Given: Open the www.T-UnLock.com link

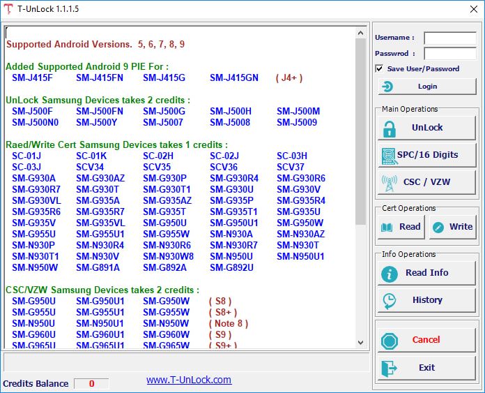Looking at the screenshot, I should pyautogui.click(x=189, y=380).
